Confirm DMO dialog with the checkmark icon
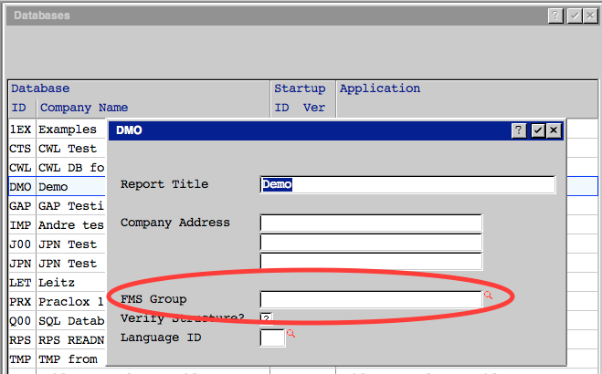The image size is (602, 374). tap(537, 130)
